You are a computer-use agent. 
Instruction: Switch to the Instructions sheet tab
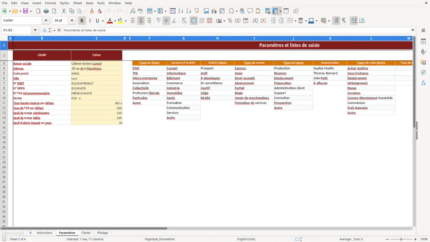coord(44,233)
